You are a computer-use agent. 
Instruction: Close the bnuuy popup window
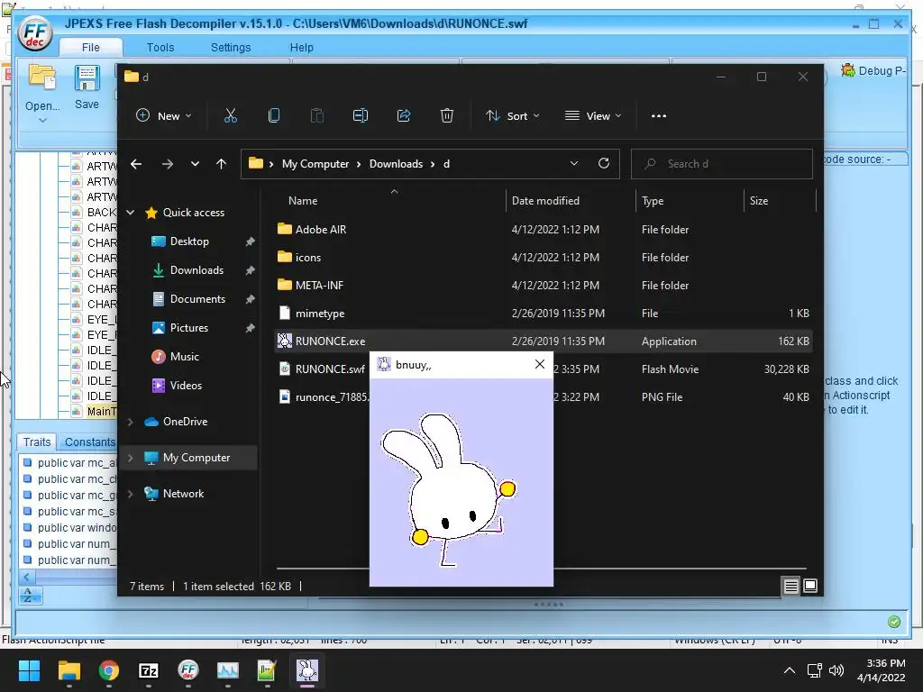click(x=539, y=364)
